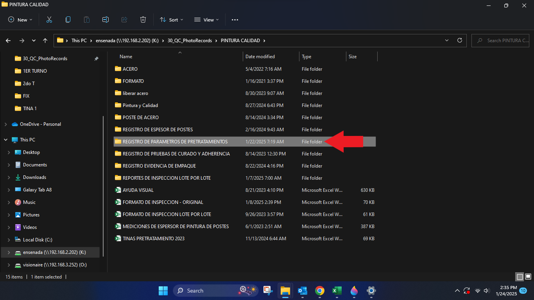534x300 pixels.
Task: Click the Cut scissors icon
Action: (x=49, y=20)
